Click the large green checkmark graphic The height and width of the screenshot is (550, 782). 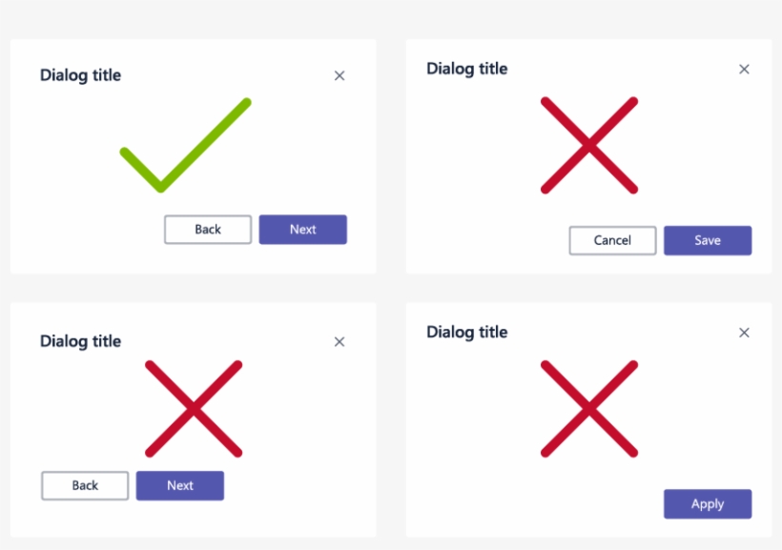[x=185, y=146]
